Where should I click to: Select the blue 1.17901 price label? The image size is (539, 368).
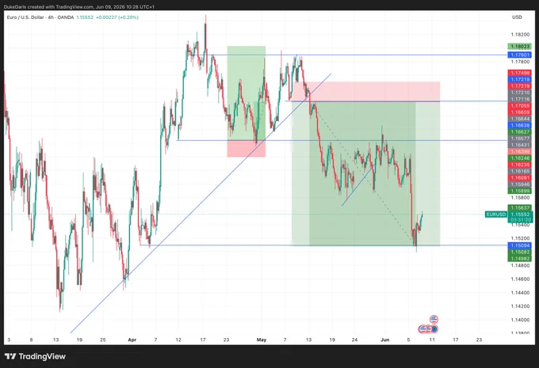[x=520, y=55]
